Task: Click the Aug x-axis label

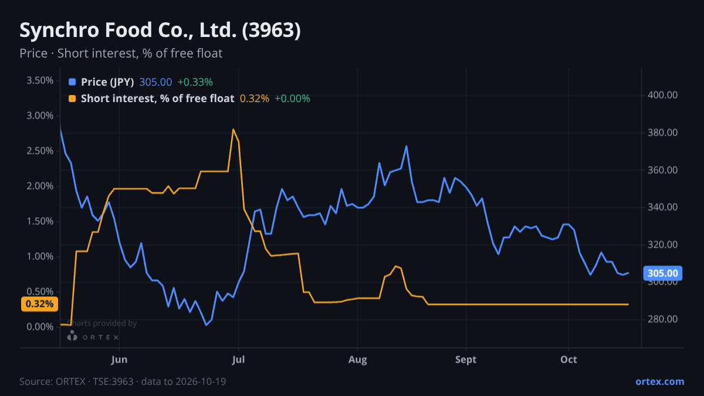Action: coord(357,359)
